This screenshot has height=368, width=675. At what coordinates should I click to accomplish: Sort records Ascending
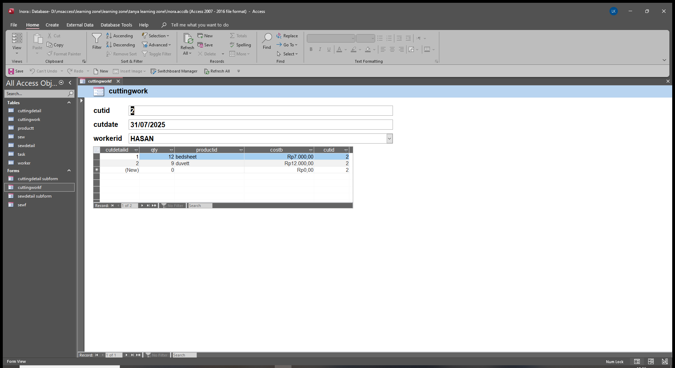pos(120,36)
